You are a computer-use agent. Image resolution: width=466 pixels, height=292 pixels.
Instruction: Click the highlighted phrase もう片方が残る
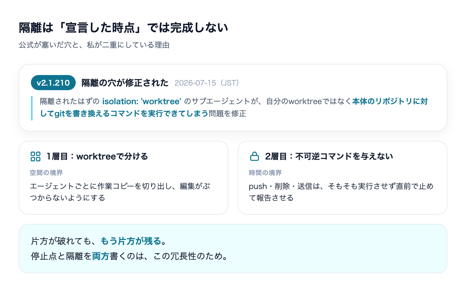131,241
